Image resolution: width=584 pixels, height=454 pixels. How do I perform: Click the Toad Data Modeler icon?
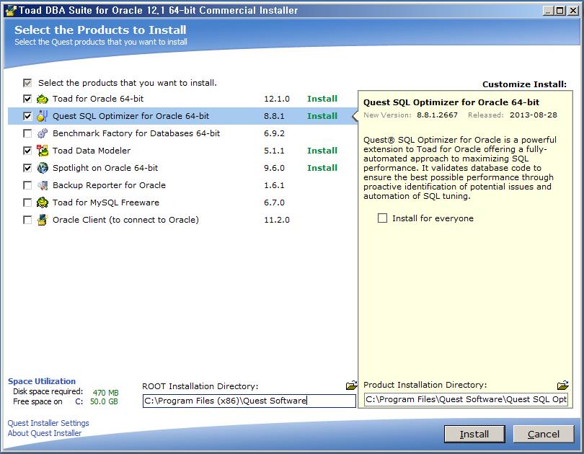[43, 151]
